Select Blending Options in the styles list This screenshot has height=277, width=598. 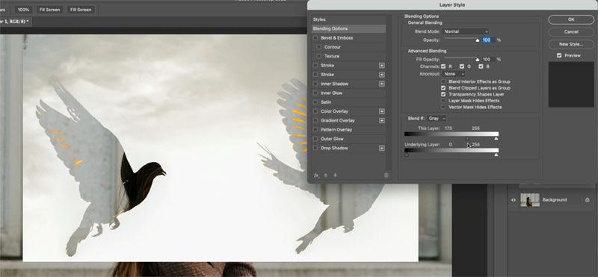[x=348, y=28]
